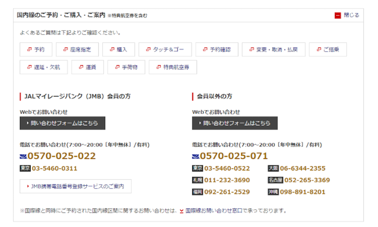
Task: Open the タッチ&ゴー FAQ link
Action: pos(165,50)
